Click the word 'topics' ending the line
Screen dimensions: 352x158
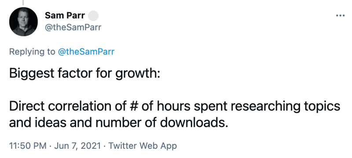tap(322, 107)
